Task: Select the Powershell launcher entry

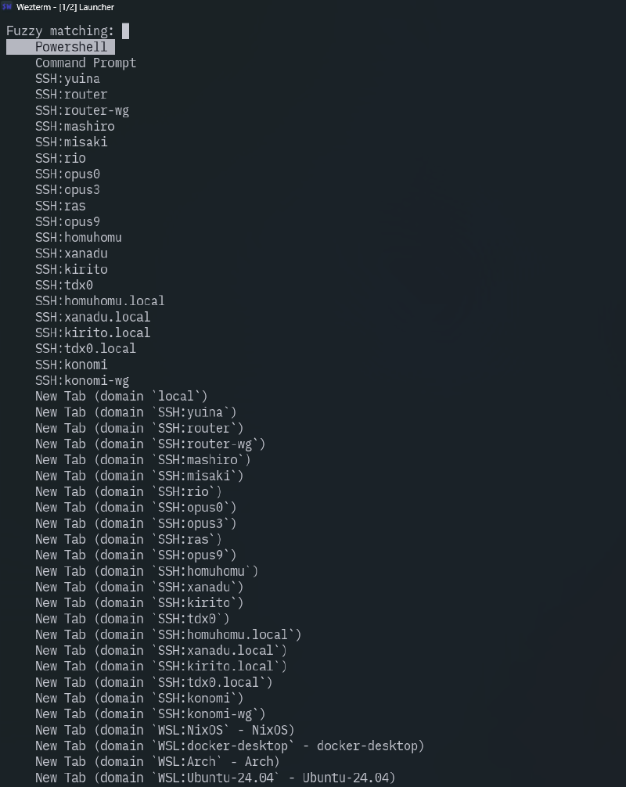Action: pos(70,47)
